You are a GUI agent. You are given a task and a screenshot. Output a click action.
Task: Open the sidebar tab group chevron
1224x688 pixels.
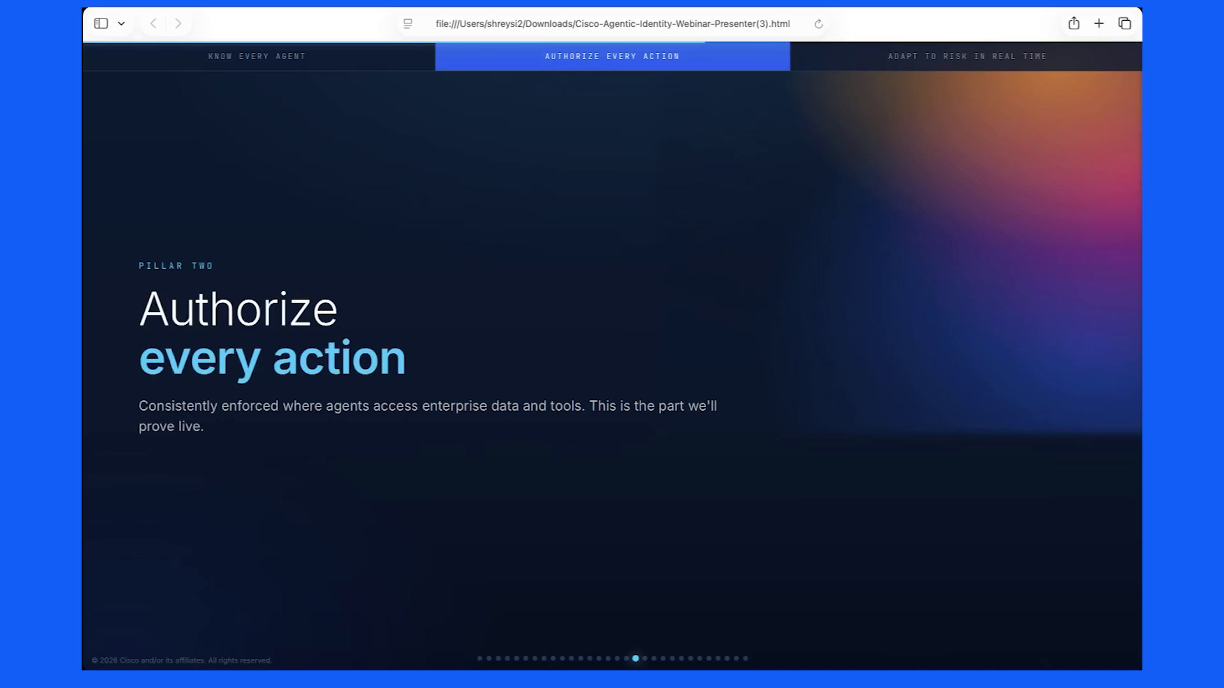121,24
